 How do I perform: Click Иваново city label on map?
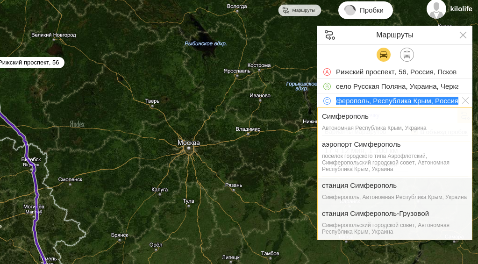coord(260,95)
